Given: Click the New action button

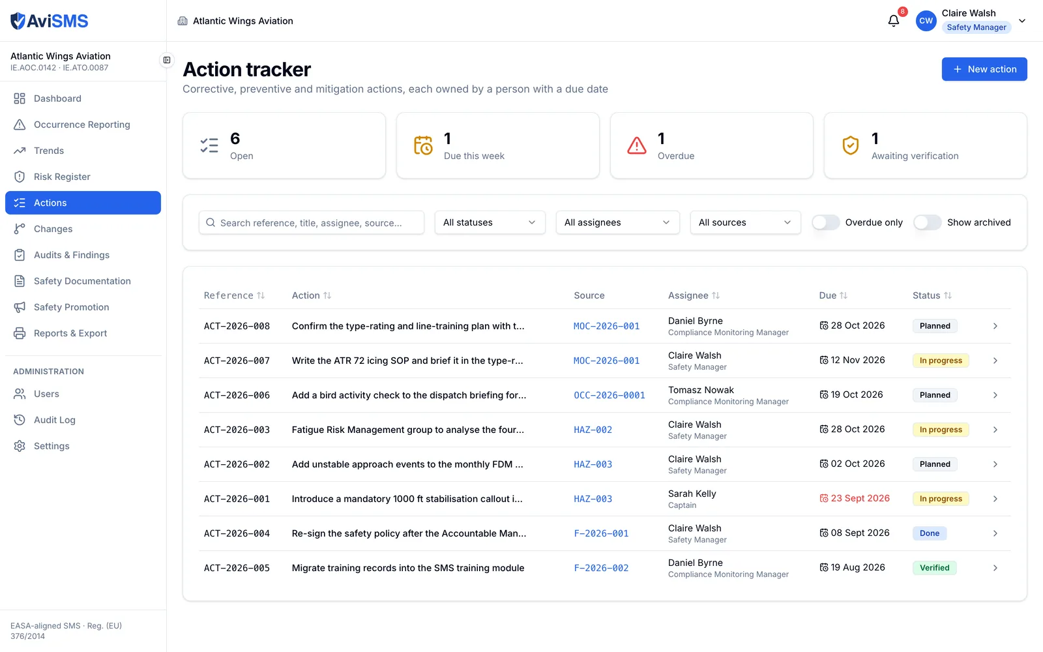Looking at the screenshot, I should [x=984, y=69].
